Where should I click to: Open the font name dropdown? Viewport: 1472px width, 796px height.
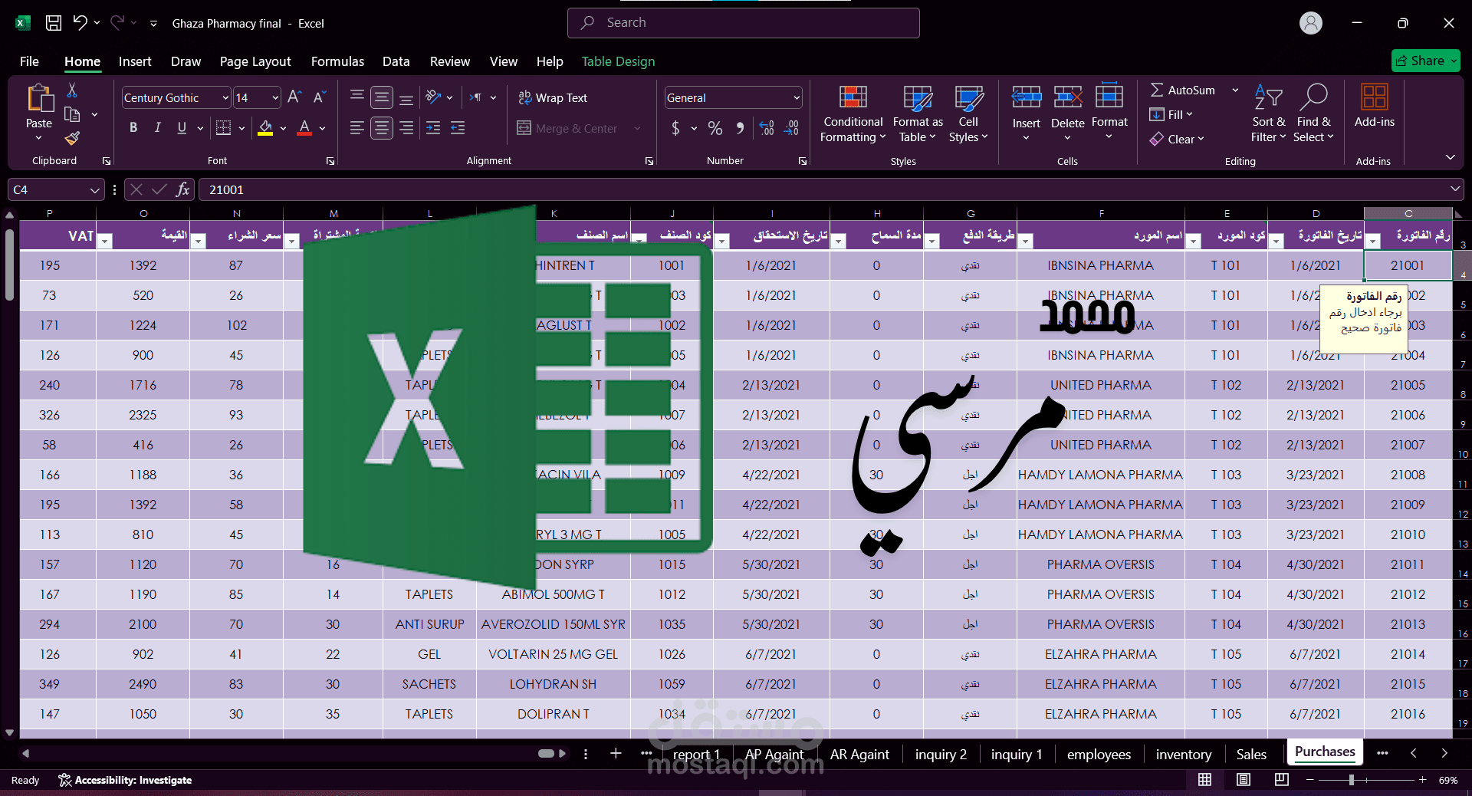225,98
